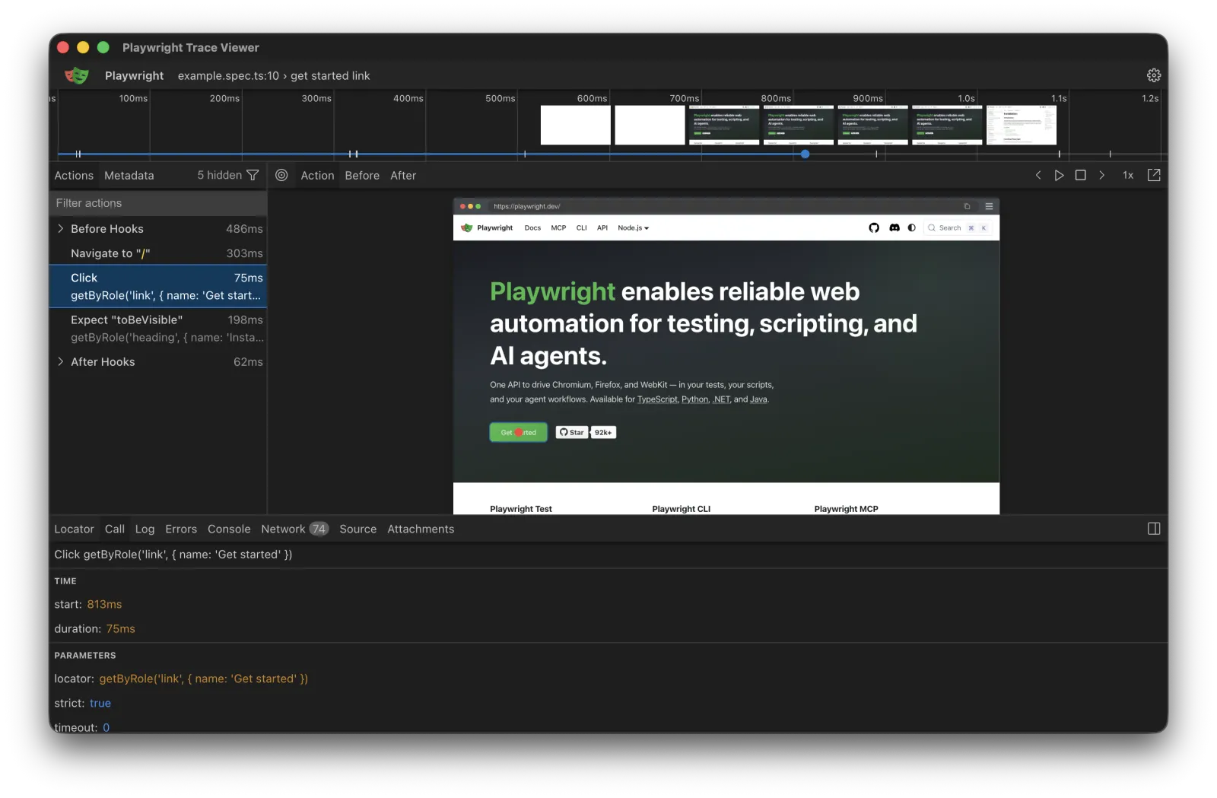Open the Source tab
This screenshot has height=798, width=1217.
pos(358,529)
